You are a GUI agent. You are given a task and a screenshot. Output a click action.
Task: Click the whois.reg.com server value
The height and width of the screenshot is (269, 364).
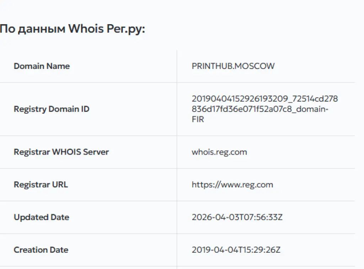point(219,152)
